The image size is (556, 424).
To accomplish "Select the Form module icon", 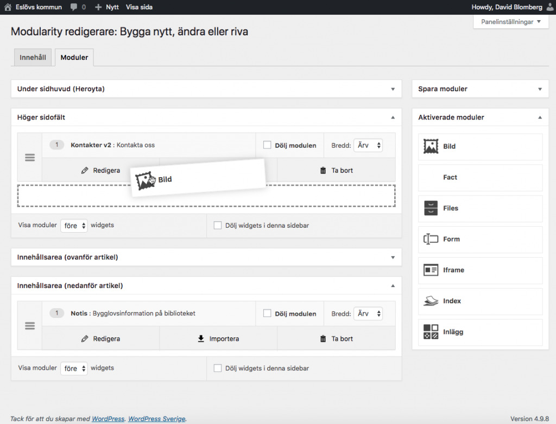I will [x=431, y=239].
